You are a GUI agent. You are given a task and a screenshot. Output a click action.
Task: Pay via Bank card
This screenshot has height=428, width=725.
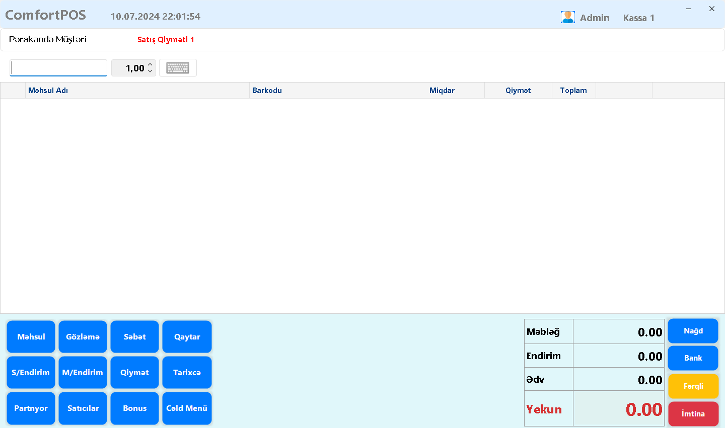[693, 358]
